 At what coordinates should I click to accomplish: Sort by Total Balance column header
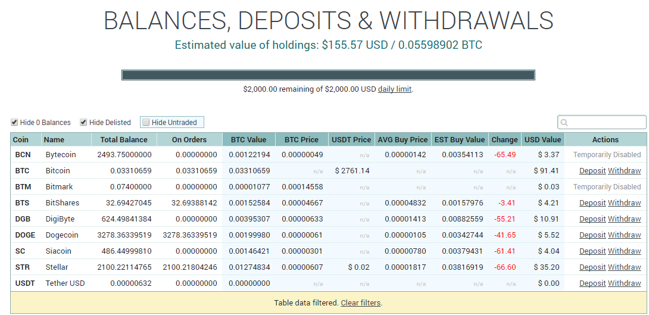[x=124, y=139]
